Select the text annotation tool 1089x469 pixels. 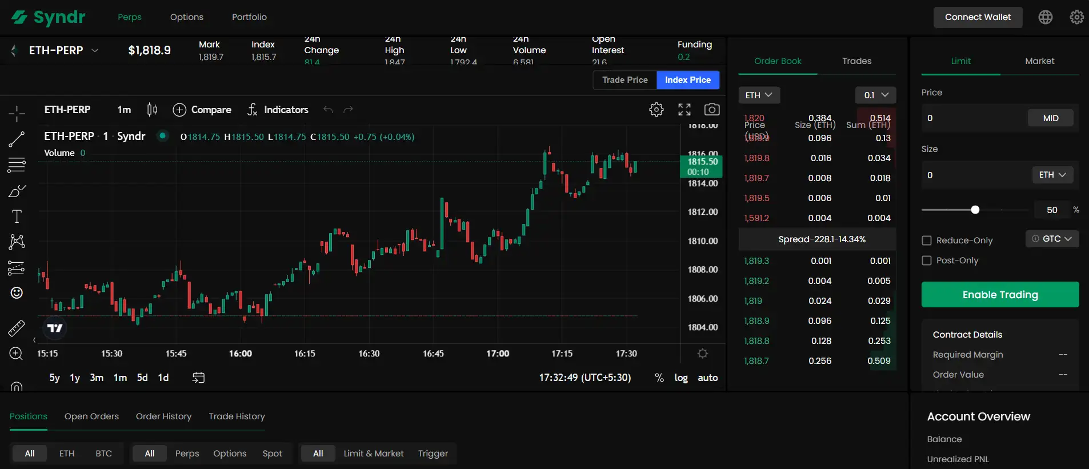tap(17, 217)
